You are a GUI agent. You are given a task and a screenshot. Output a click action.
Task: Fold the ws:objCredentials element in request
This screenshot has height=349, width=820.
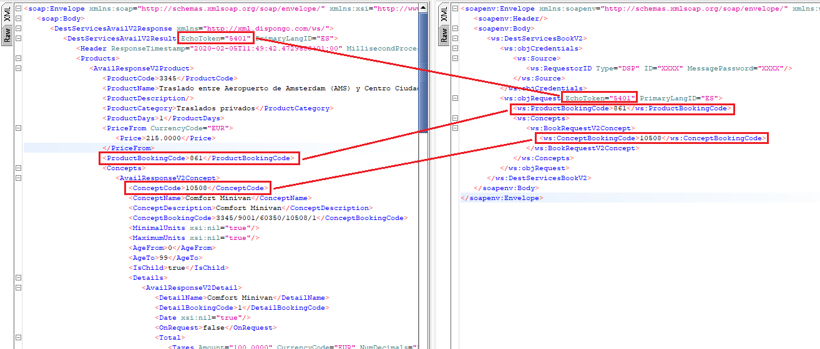click(456, 49)
